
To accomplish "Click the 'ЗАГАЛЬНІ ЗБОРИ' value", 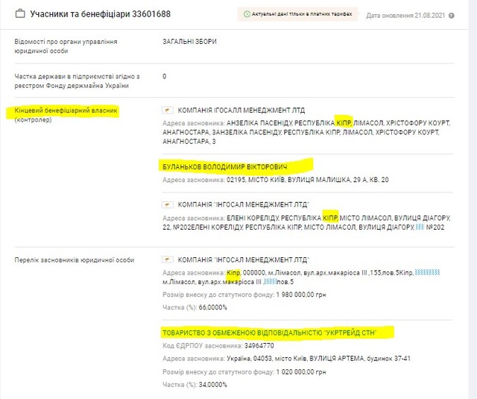I will 189,41.
